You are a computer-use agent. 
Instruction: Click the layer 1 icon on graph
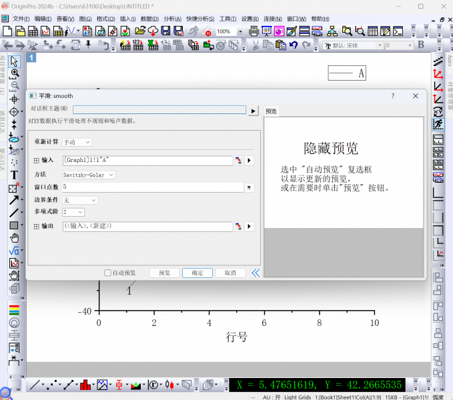[31, 58]
